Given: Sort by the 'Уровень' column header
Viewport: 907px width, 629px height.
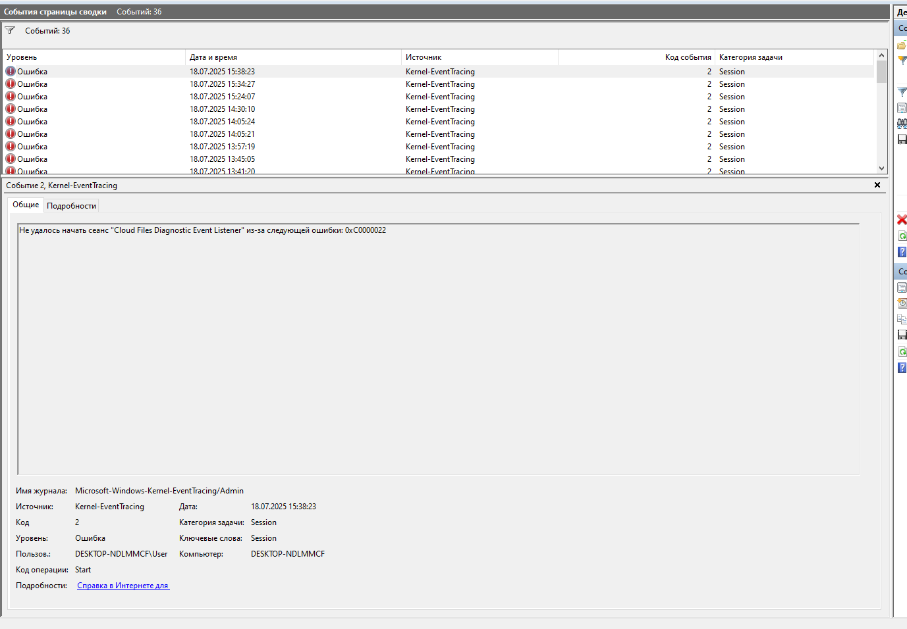Looking at the screenshot, I should pos(94,57).
